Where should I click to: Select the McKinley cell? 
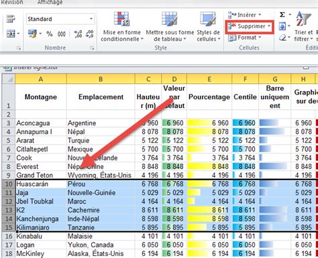click(x=41, y=254)
